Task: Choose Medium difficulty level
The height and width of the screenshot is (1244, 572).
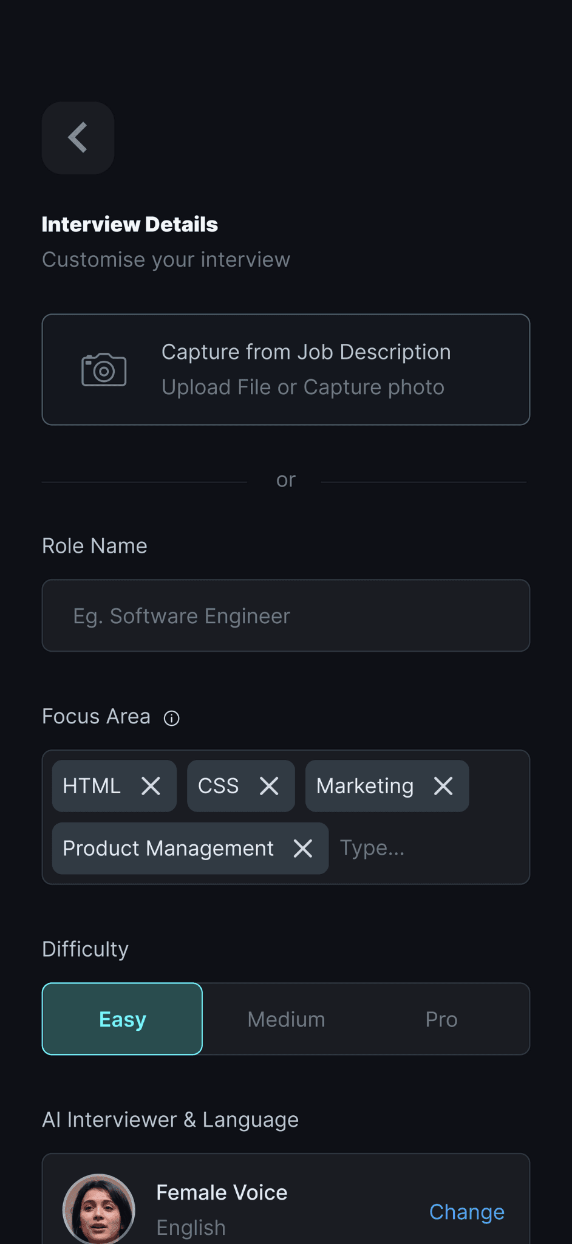Action: coord(286,1019)
